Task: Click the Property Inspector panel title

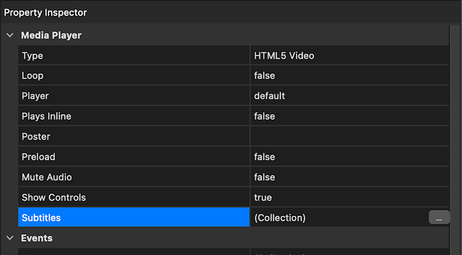Action: click(46, 12)
